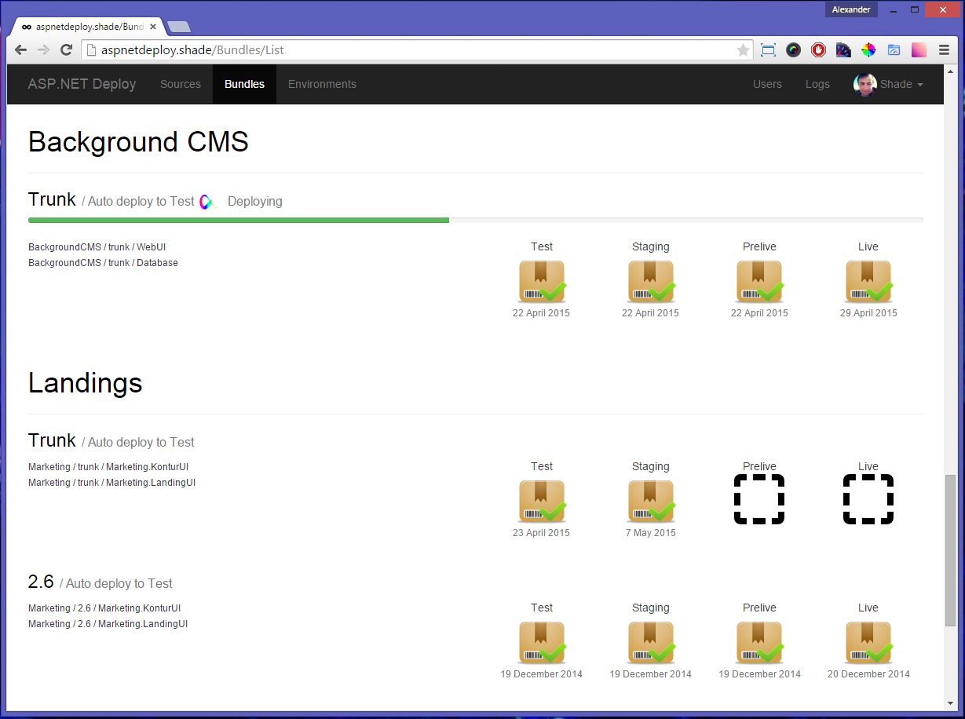The height and width of the screenshot is (719, 965).
Task: Select the Landings Trunk Staging package icon
Action: pos(651,502)
